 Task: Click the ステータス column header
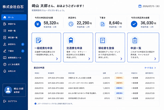click(x=119, y=73)
